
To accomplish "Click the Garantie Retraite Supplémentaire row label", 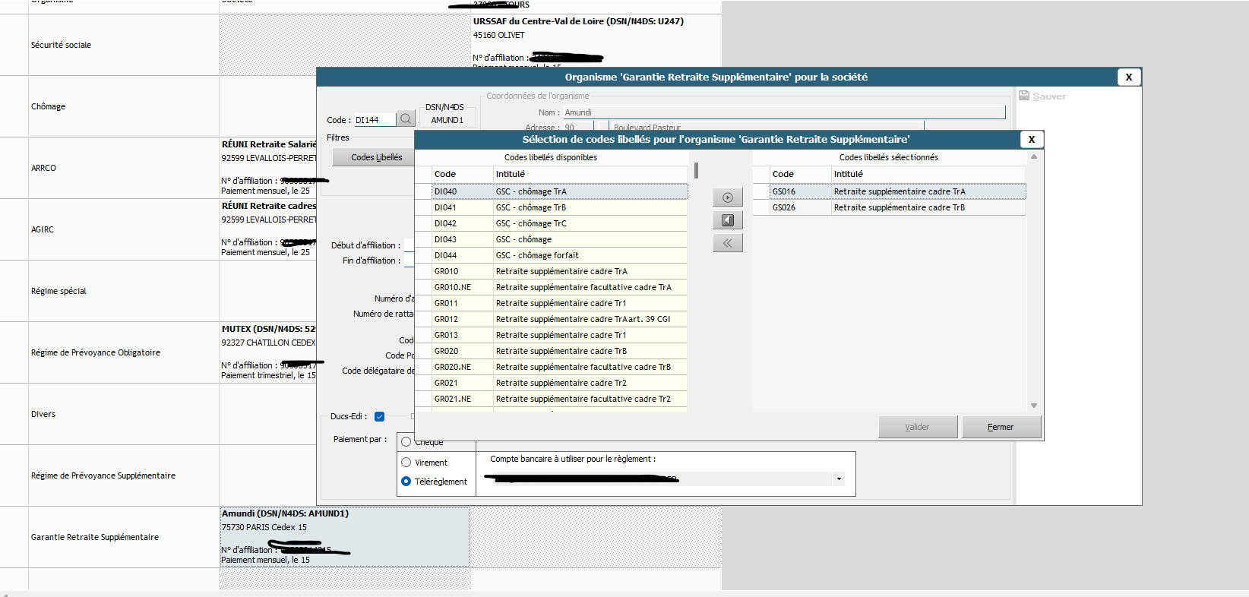I will tap(95, 537).
